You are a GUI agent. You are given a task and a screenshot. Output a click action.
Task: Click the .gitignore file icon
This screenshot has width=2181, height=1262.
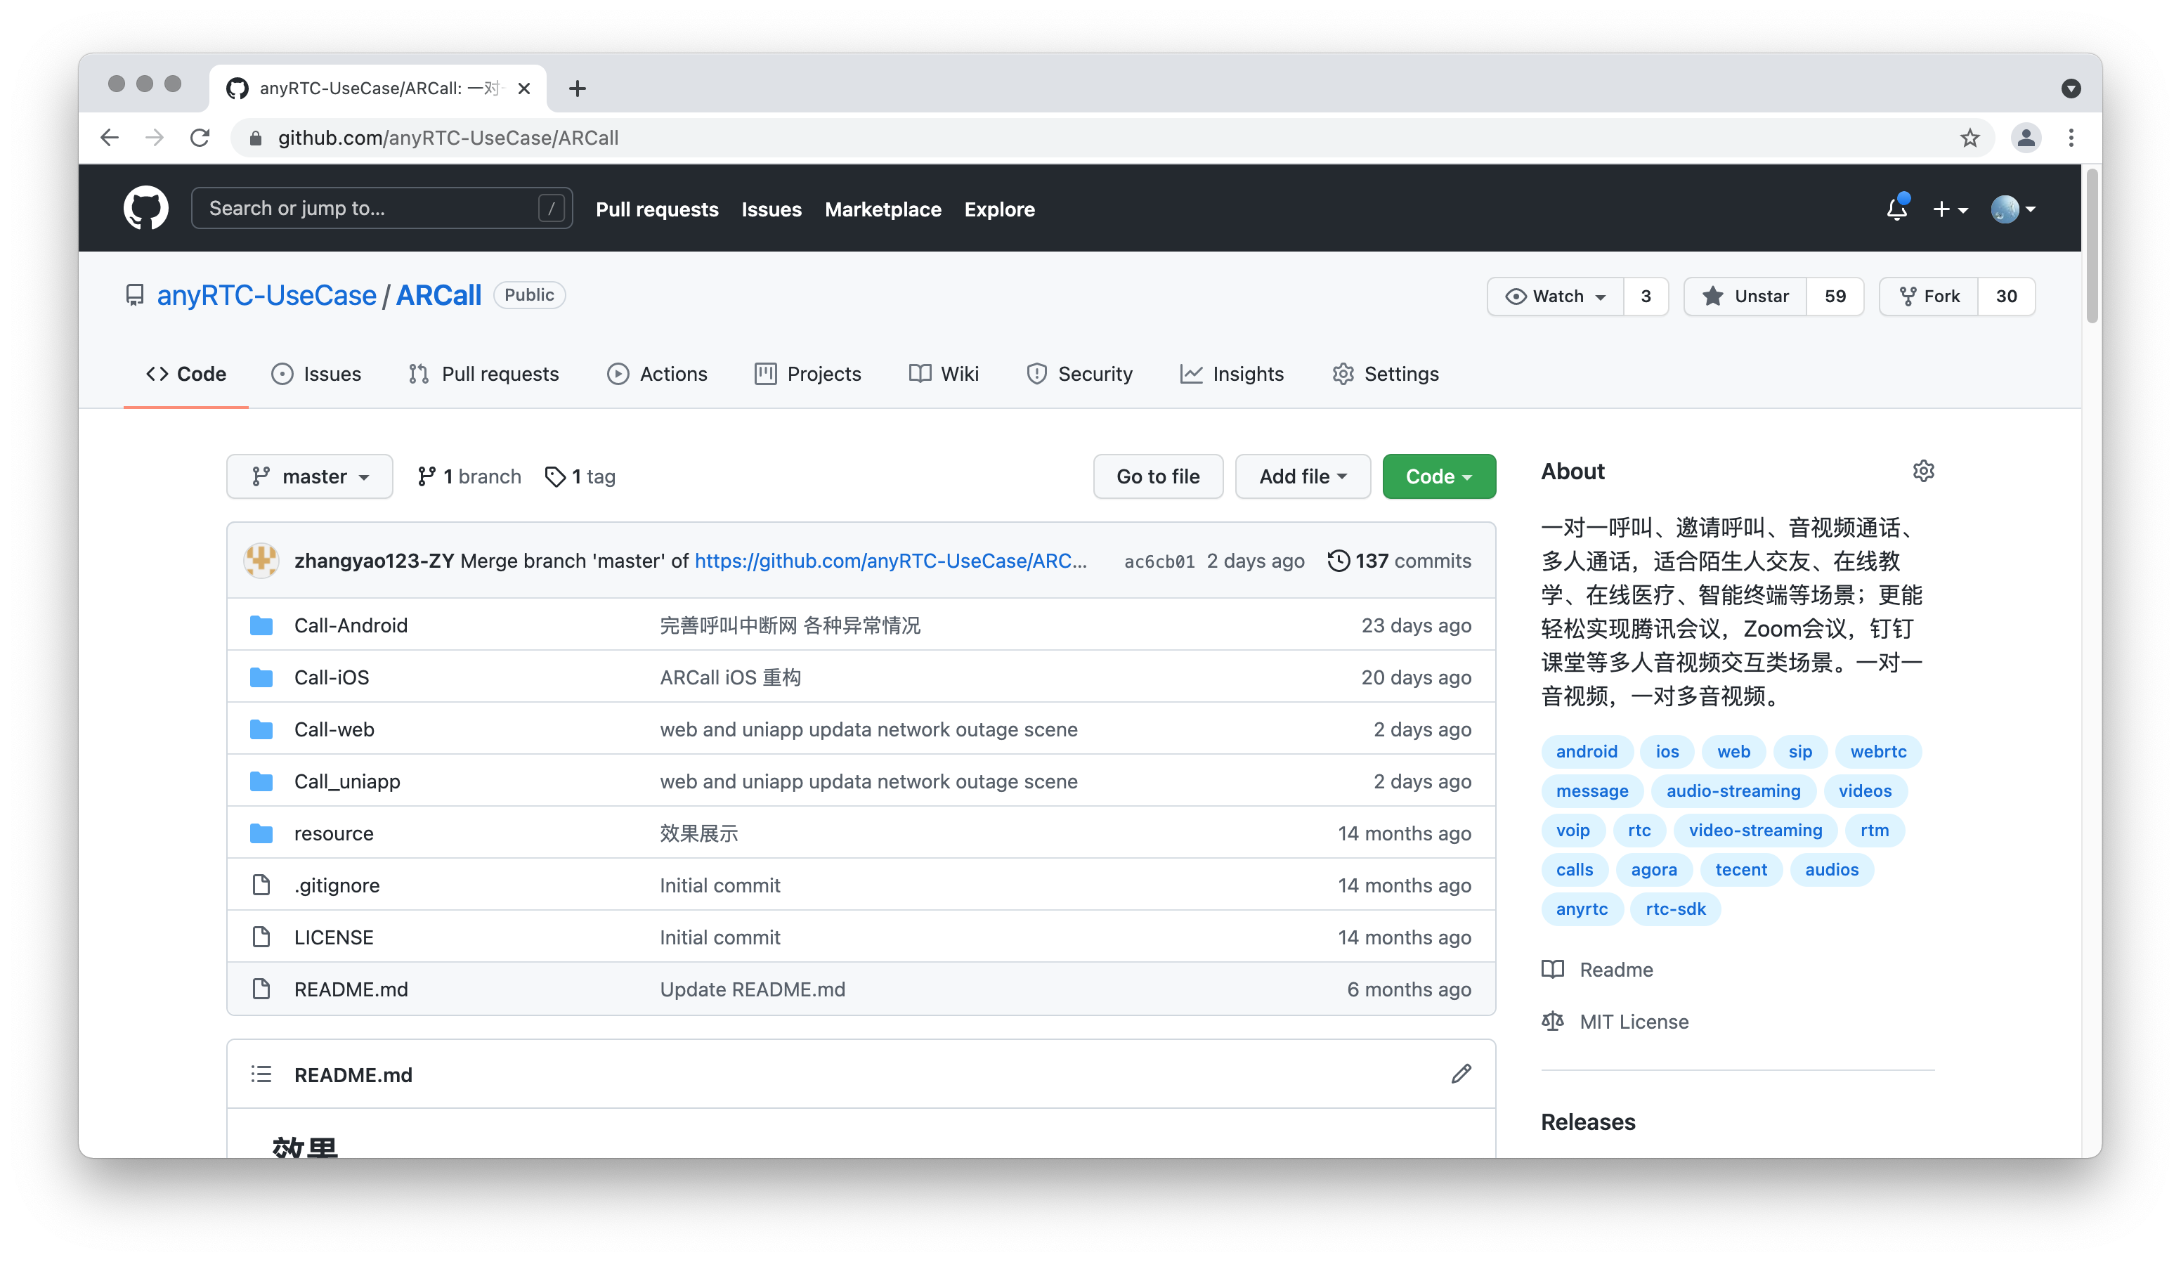261,885
